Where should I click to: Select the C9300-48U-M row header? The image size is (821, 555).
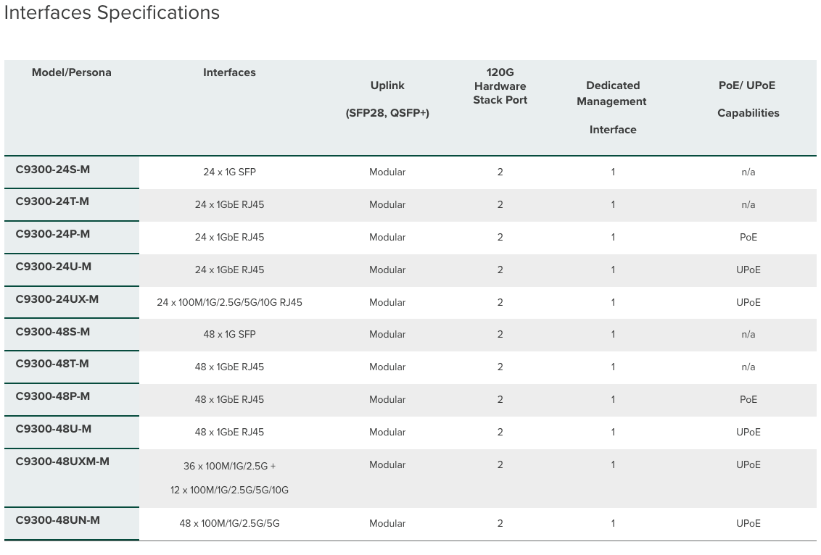(x=54, y=429)
